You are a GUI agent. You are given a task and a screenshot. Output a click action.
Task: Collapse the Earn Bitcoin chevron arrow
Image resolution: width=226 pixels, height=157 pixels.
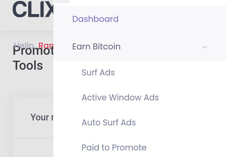pyautogui.click(x=205, y=47)
